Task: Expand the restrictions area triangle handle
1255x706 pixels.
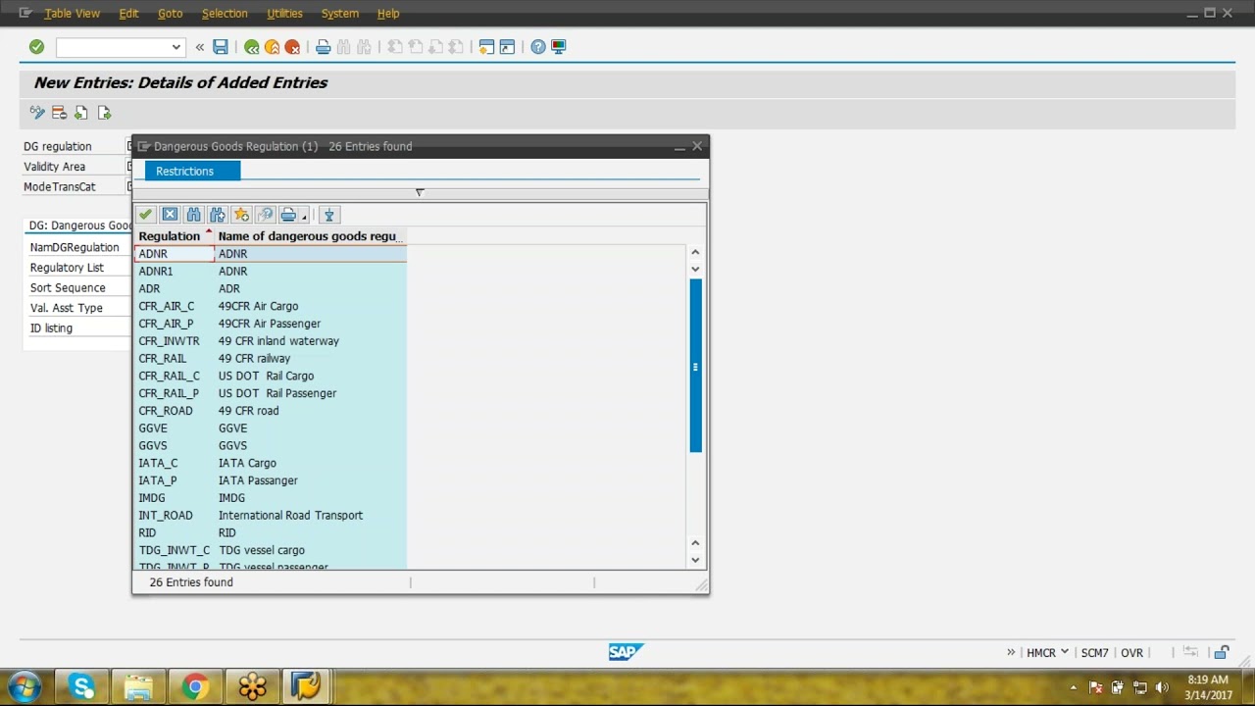Action: click(419, 192)
